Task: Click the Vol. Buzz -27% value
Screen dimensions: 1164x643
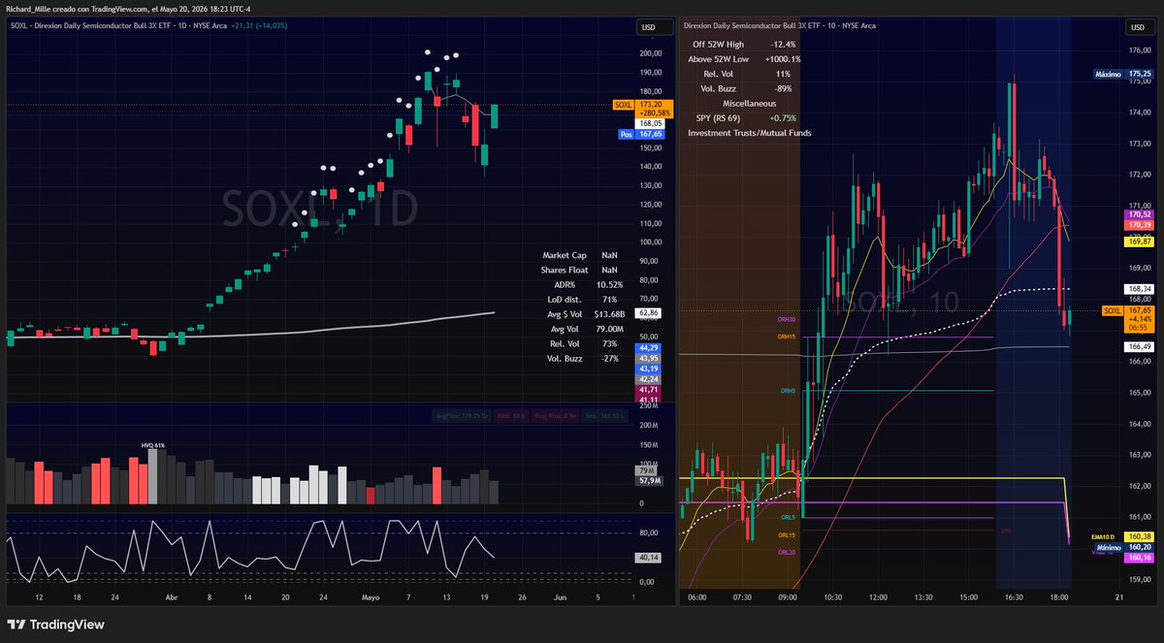Action: [609, 359]
